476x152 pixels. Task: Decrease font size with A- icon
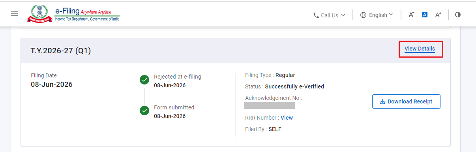411,15
